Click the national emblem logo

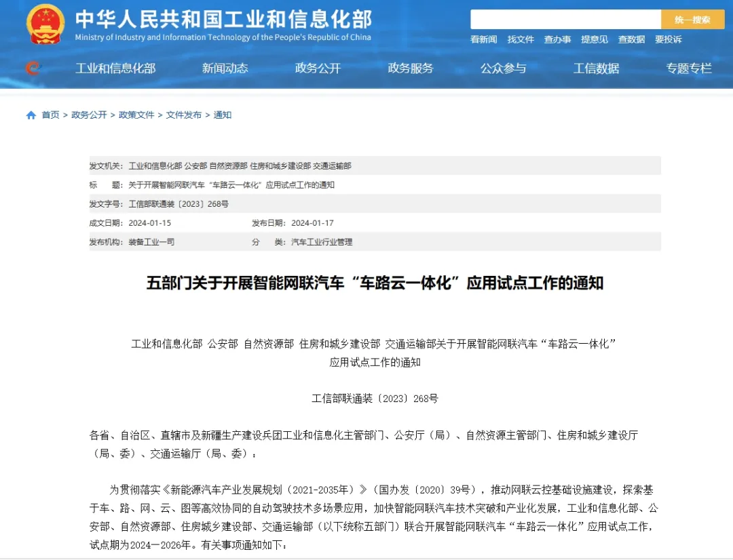(45, 24)
